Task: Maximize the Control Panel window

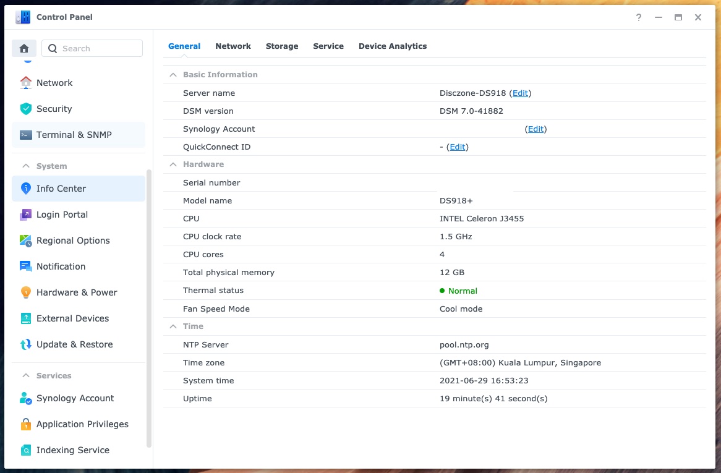Action: point(678,17)
